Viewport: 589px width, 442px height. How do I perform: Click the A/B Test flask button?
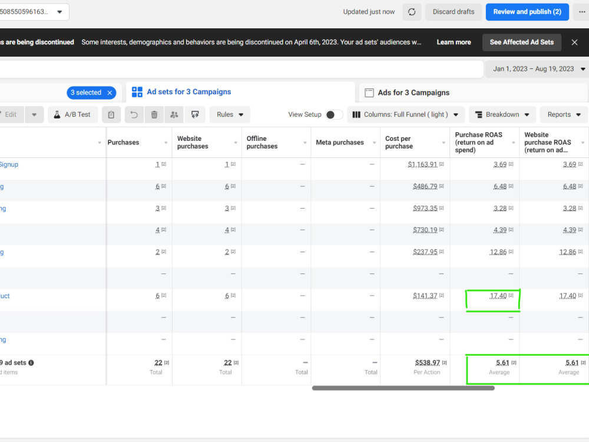pos(72,115)
